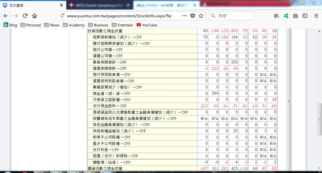Select the -862 value in 投資活動 row
Image resolution: width=322 pixels, height=173 pixels.
[x=234, y=31]
